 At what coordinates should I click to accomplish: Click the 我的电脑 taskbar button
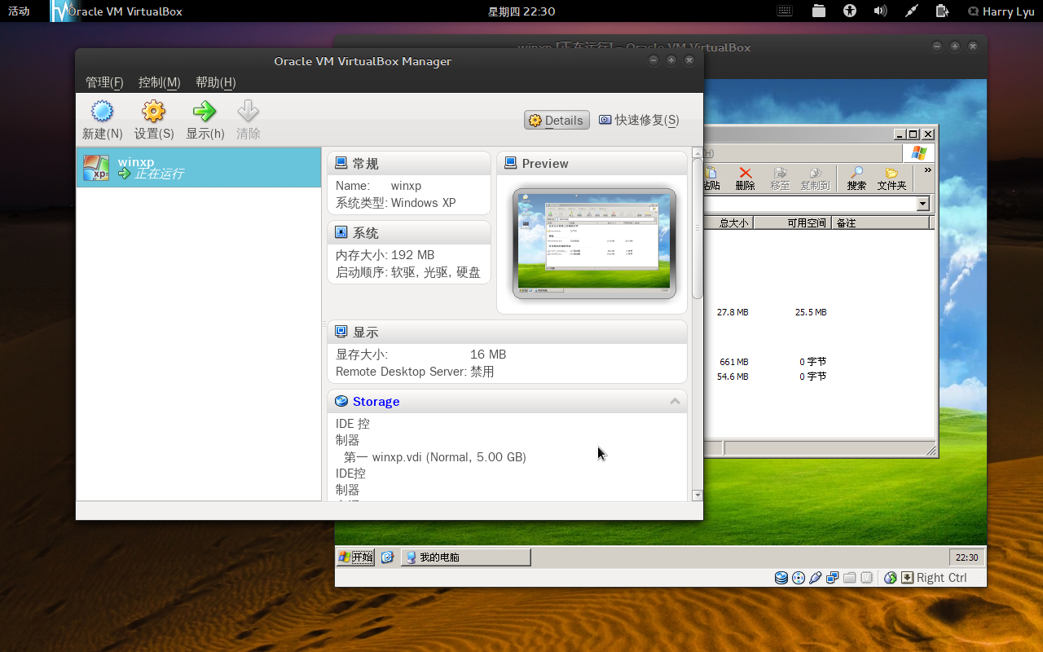click(x=466, y=557)
